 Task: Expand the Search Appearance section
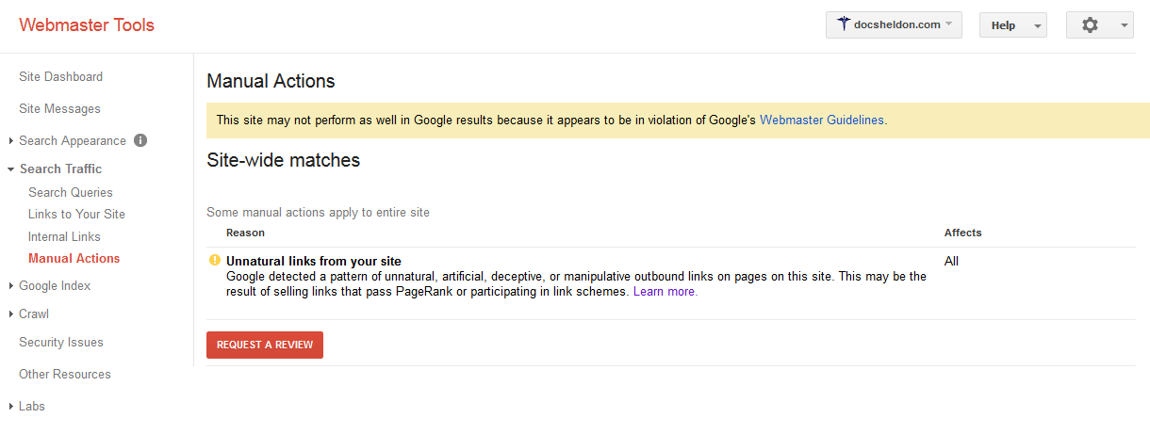[72, 141]
